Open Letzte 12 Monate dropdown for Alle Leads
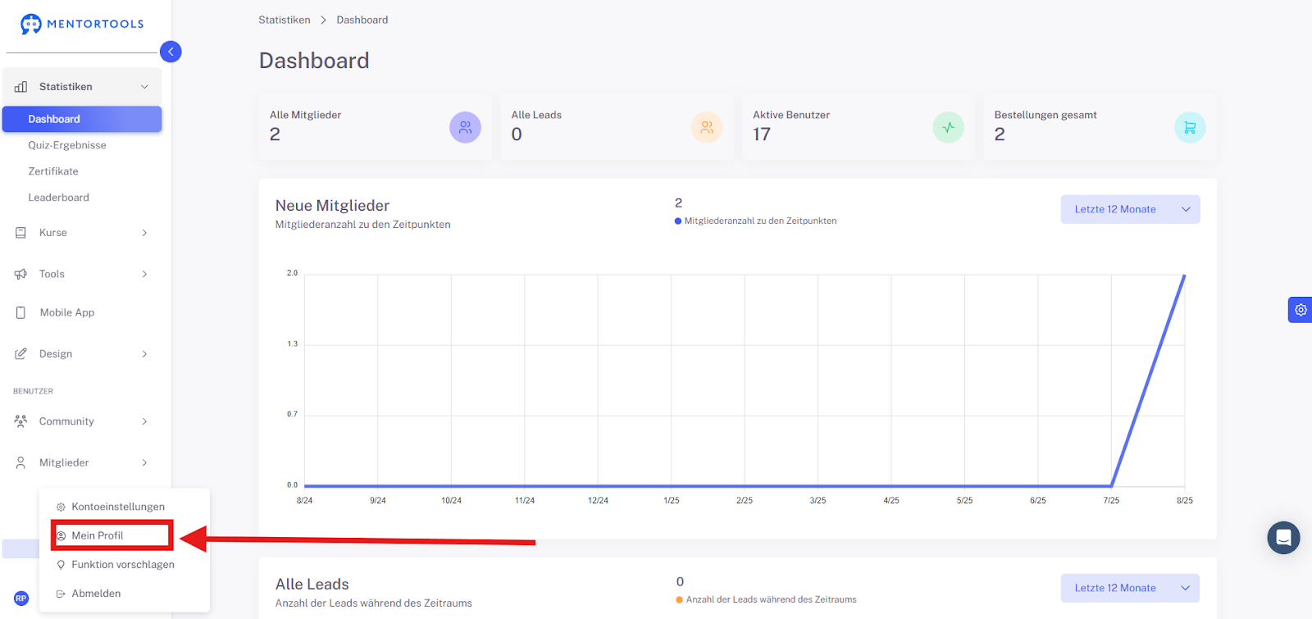The width and height of the screenshot is (1312, 619). (1130, 588)
